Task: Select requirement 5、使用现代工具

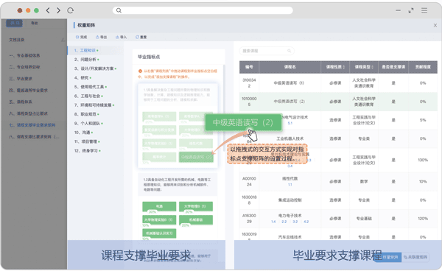Action: pos(90,87)
